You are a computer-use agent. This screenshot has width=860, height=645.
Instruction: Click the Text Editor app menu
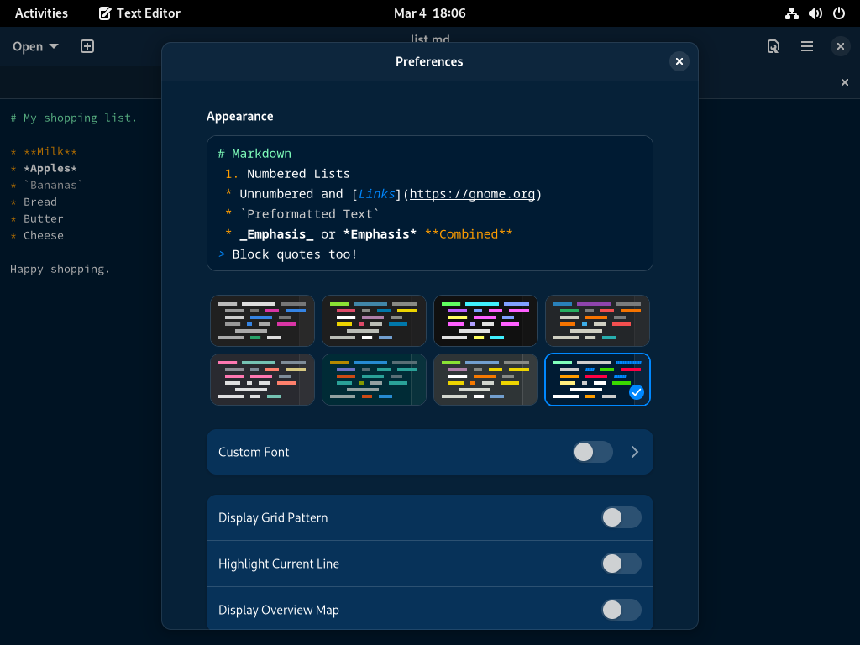(x=139, y=13)
